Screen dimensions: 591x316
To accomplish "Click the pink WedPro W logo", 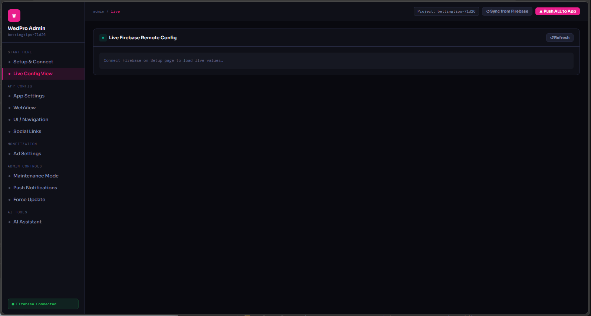I will click(x=14, y=16).
